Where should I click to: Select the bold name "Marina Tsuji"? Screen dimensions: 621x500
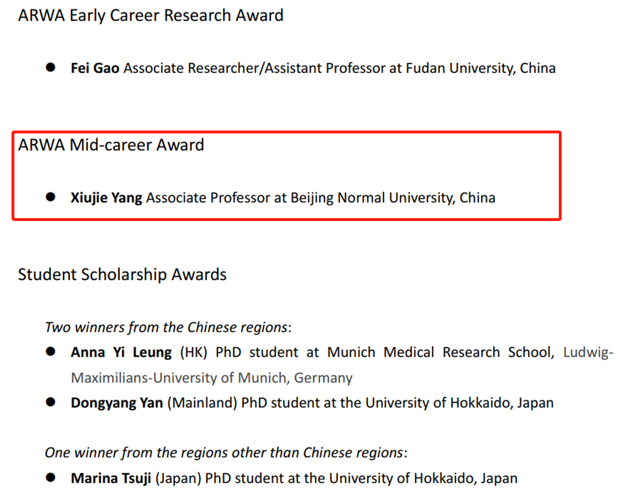[x=111, y=478]
